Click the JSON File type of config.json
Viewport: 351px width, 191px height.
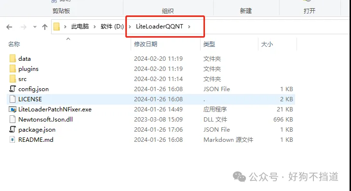(x=216, y=89)
